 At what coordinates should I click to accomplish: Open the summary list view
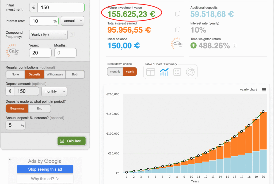177,72
